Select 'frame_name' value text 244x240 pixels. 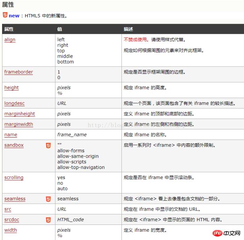pyautogui.click(x=72, y=134)
